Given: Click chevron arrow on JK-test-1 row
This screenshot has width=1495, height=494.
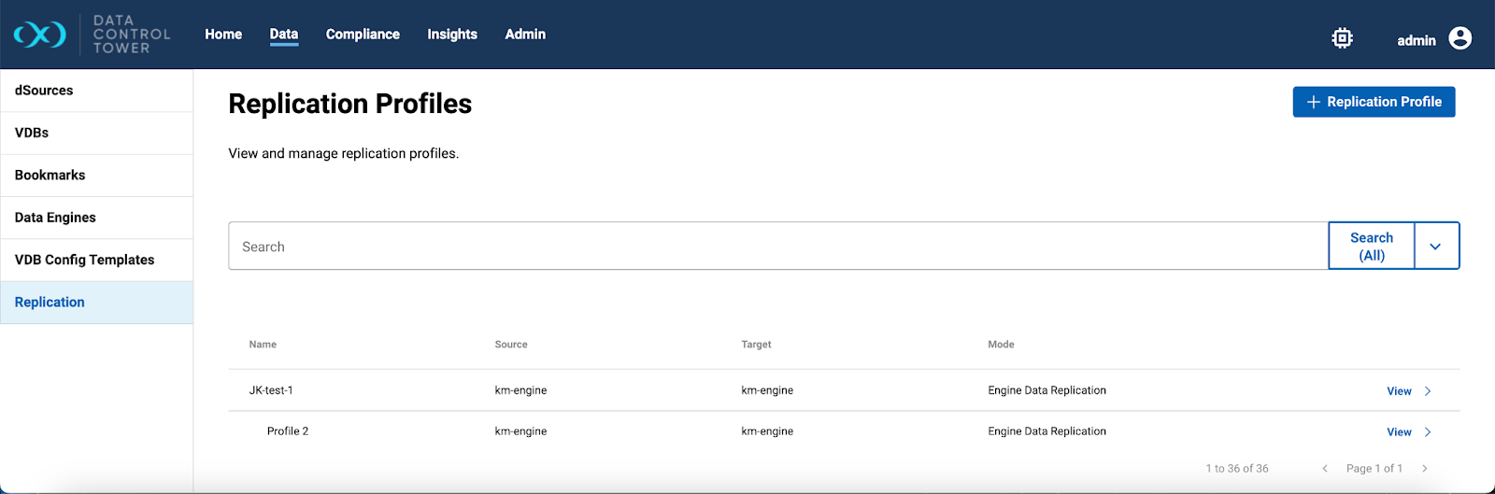Looking at the screenshot, I should tap(1427, 391).
